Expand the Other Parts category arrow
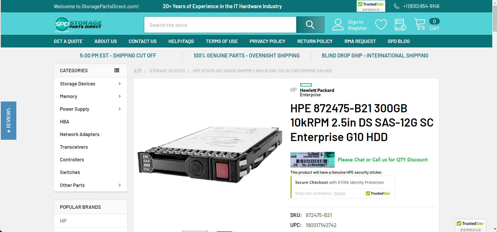 120,185
